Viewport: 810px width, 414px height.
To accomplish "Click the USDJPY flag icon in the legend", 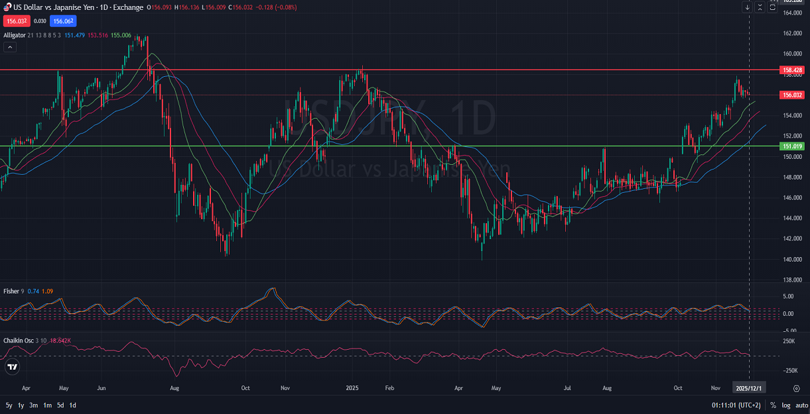I will pyautogui.click(x=5, y=7).
